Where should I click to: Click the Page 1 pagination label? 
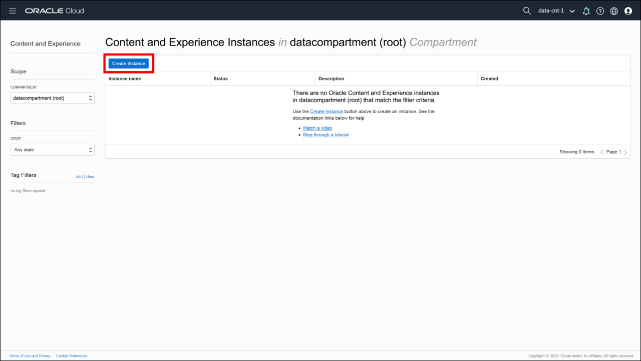coord(614,152)
